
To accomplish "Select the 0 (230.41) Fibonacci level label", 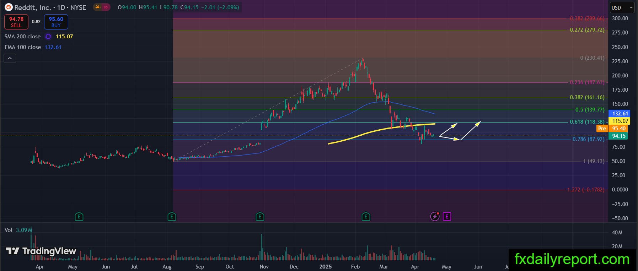I will (592, 58).
